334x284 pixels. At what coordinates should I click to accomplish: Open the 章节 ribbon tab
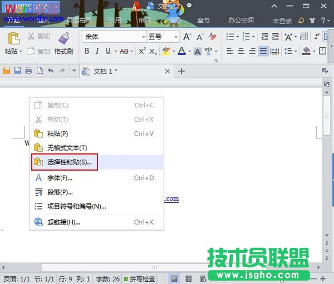tap(203, 21)
